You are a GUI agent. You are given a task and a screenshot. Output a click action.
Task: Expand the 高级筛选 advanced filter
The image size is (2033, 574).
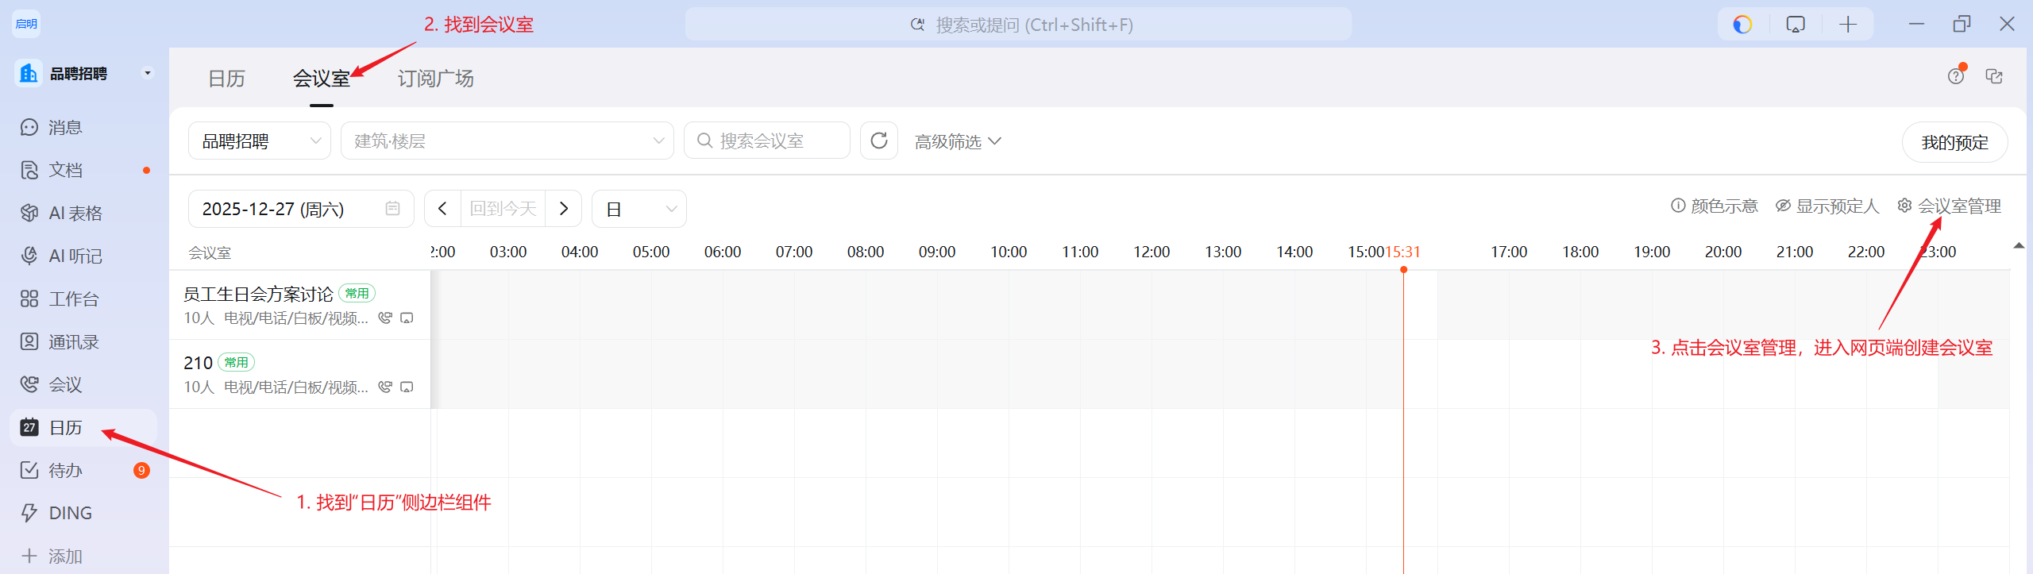[957, 141]
